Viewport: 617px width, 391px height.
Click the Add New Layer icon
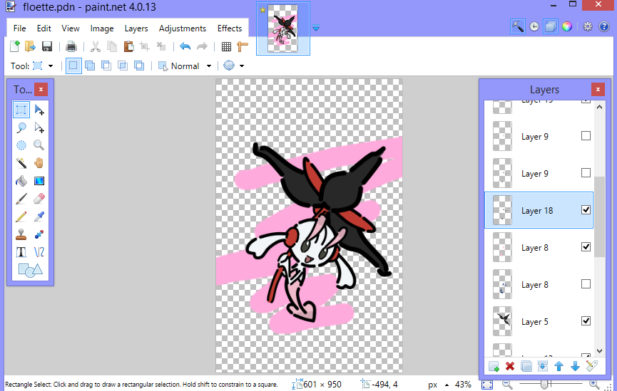[494, 366]
